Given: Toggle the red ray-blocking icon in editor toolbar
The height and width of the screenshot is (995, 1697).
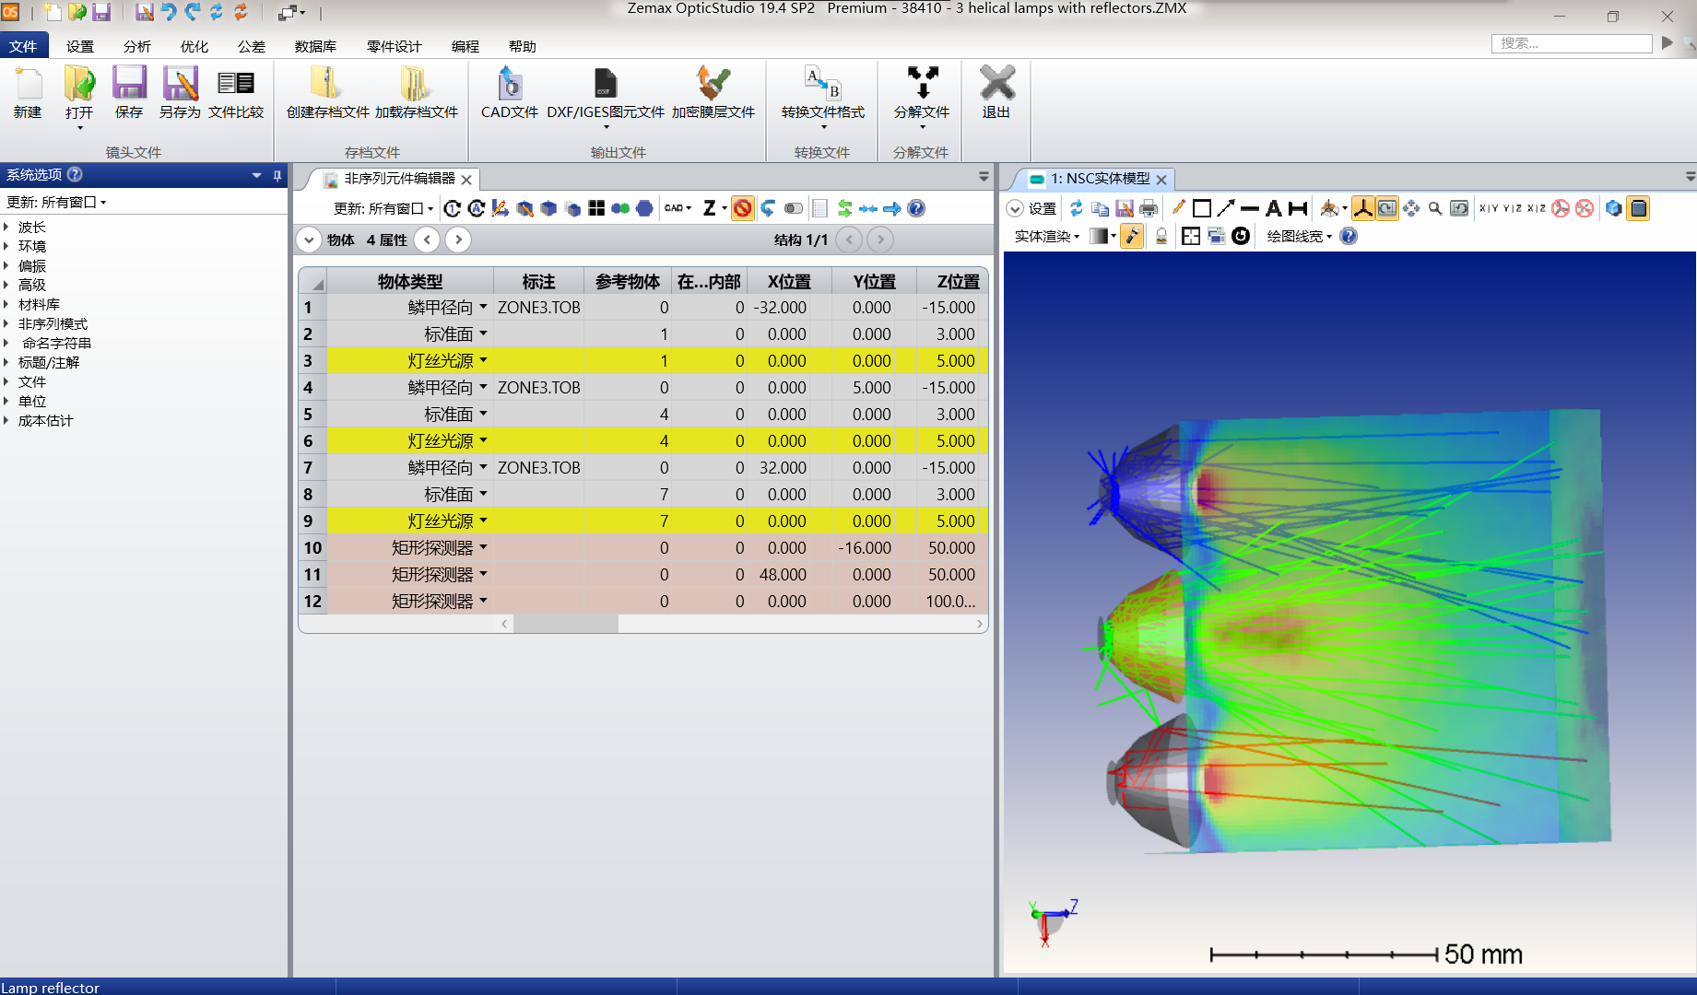Looking at the screenshot, I should point(742,208).
